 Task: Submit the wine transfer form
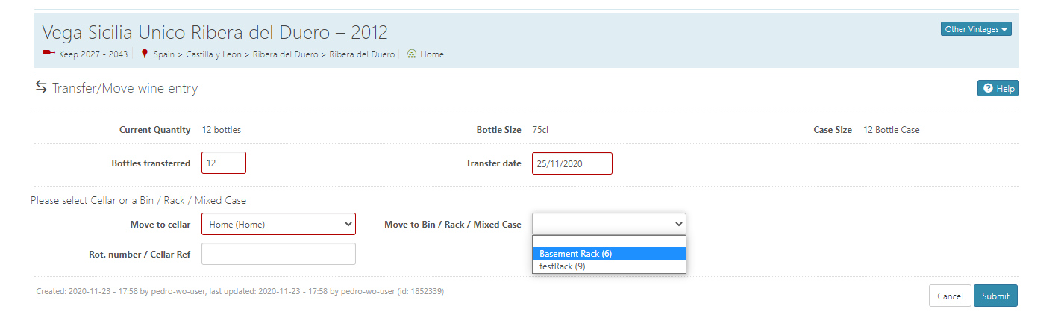click(x=995, y=296)
